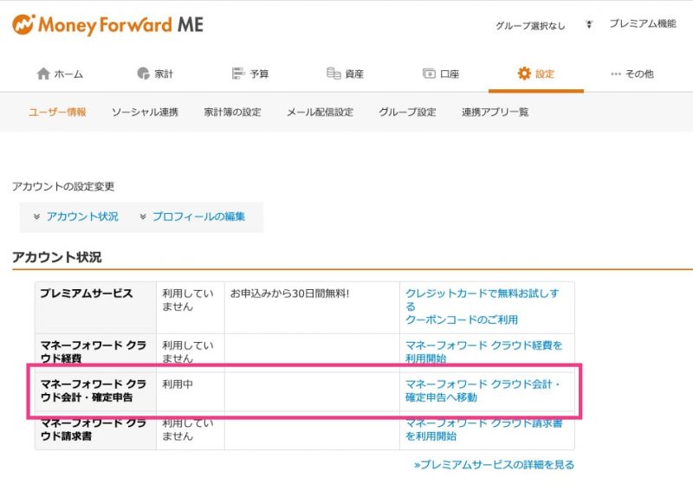Click the three dots icon beside その他
Viewport: 693px width, 484px height.
tap(616, 74)
